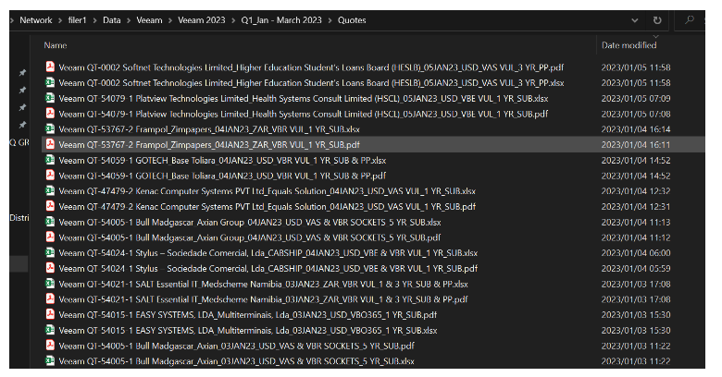This screenshot has width=722, height=377.
Task: Click Excel icon of QT-54079-1 Platview xlsx
Action: coord(50,98)
